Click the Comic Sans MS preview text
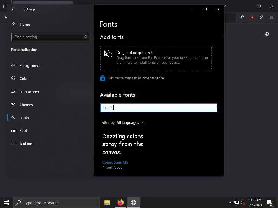This screenshot has height=208, width=278. click(123, 144)
